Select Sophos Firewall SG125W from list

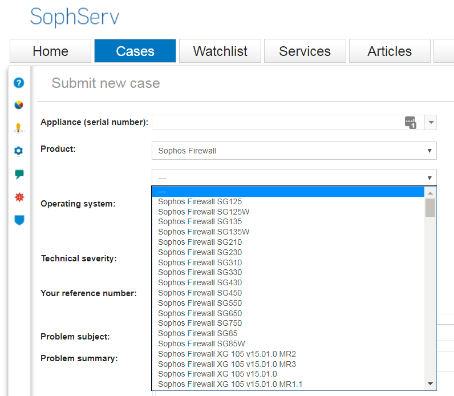tap(204, 212)
